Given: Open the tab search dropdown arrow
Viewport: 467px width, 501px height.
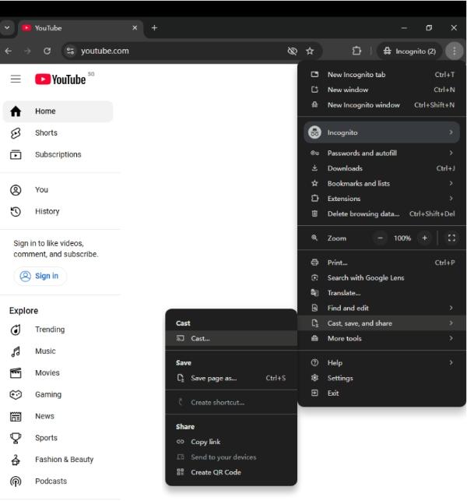Looking at the screenshot, I should coord(7,28).
